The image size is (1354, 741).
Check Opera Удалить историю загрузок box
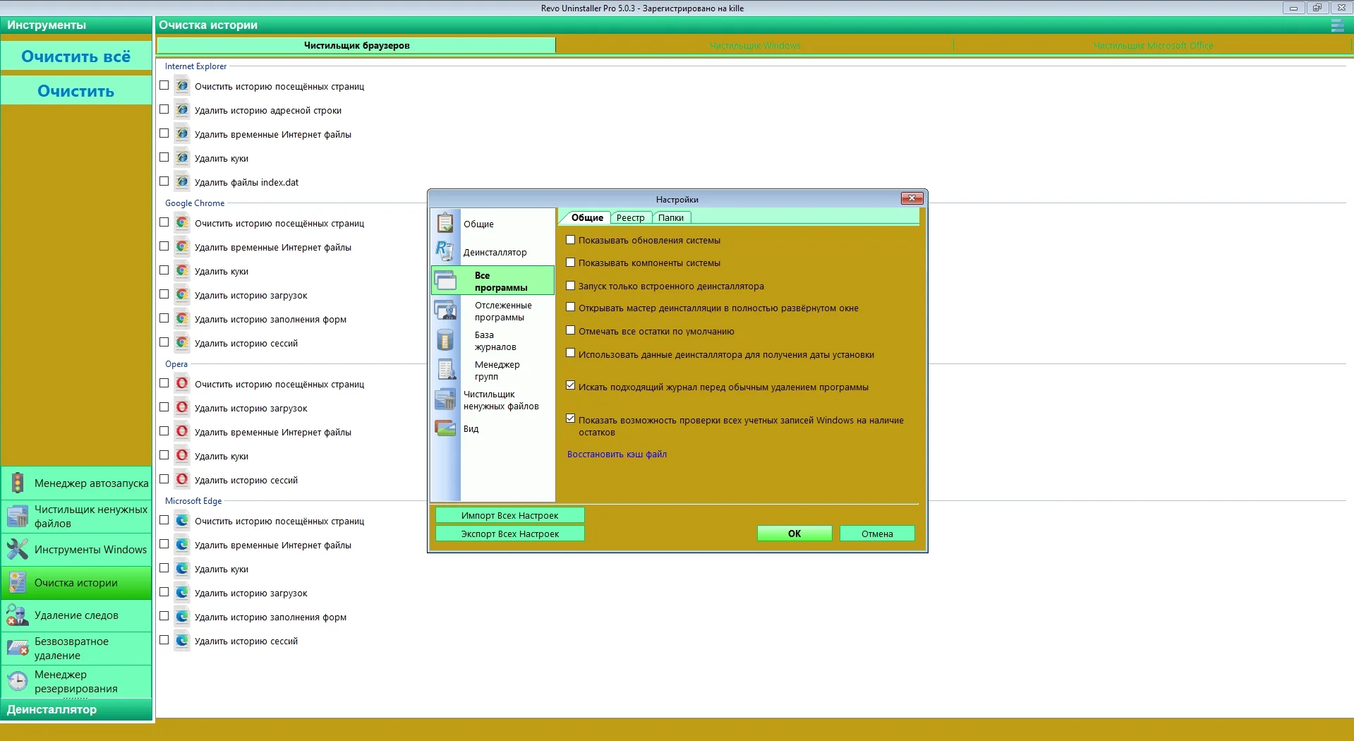pos(164,407)
